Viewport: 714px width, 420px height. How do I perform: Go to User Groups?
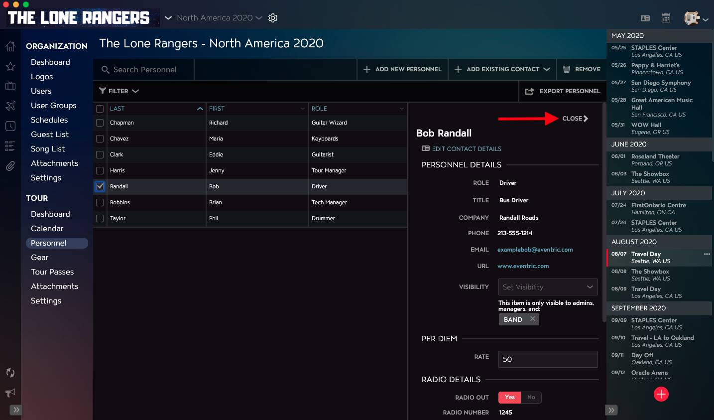pyautogui.click(x=54, y=106)
